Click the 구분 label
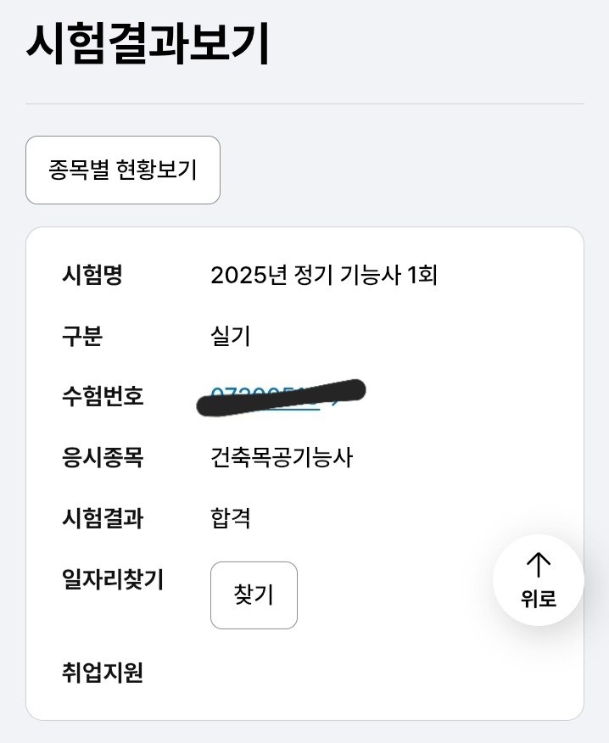609x743 pixels. (x=82, y=336)
